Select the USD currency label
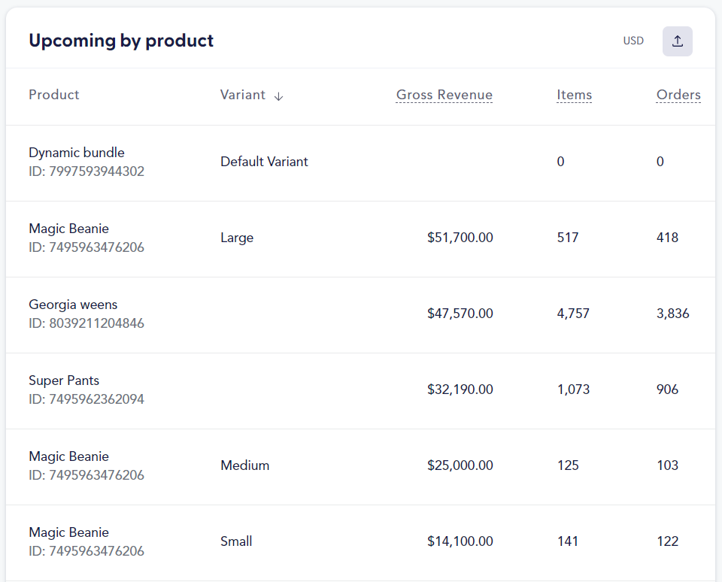Screen dimensions: 722x582 coord(633,41)
